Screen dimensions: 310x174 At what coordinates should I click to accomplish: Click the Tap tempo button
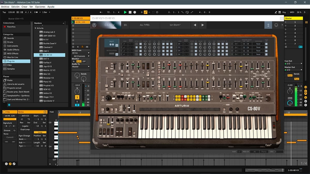pyautogui.click(x=4, y=12)
